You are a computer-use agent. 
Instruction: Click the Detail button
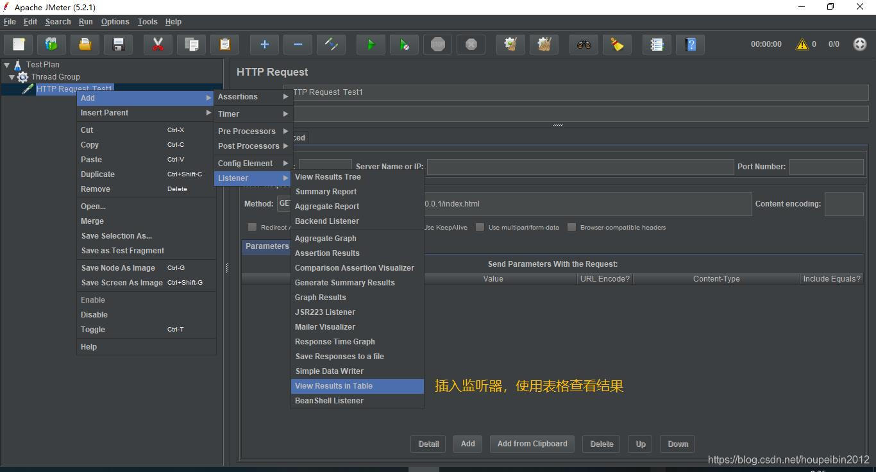pyautogui.click(x=429, y=444)
